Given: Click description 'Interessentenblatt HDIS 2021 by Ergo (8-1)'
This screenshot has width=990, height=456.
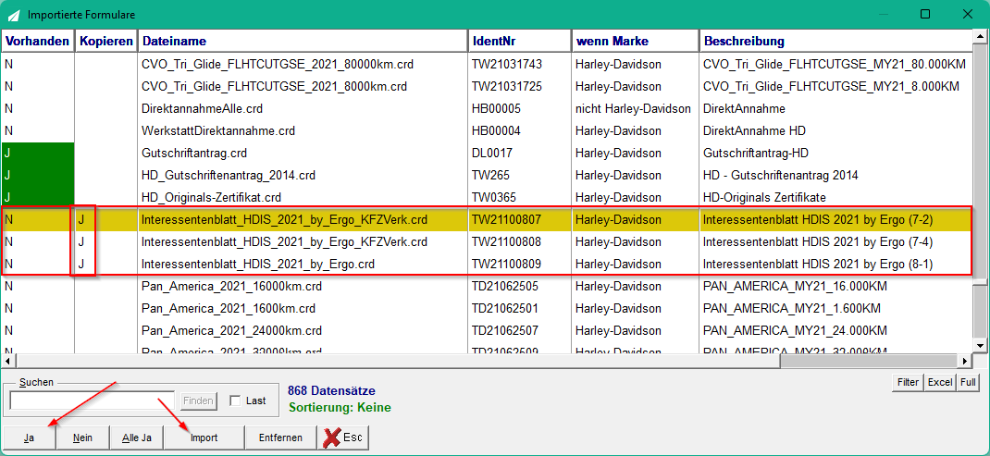Looking at the screenshot, I should 818,264.
